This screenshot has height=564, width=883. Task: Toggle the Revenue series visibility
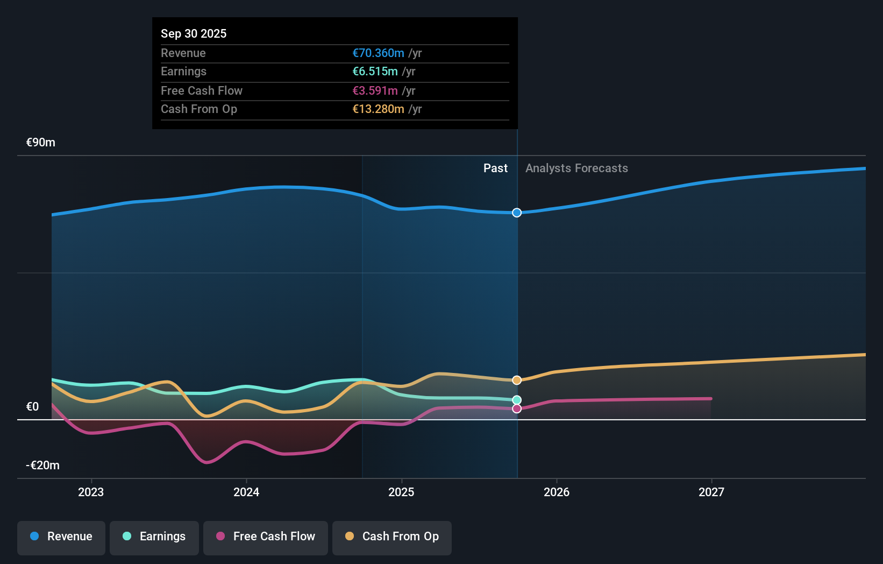61,537
